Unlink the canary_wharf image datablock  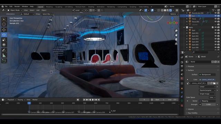point(217,83)
